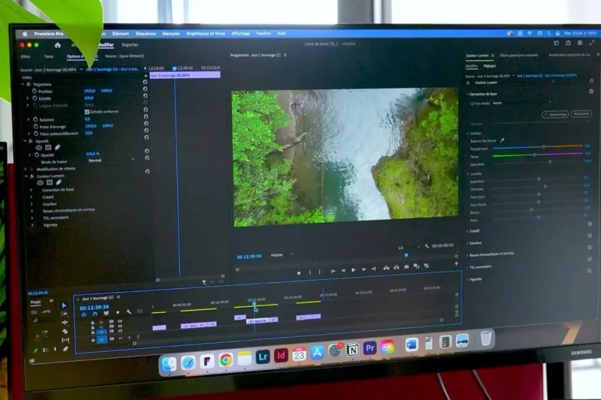Step back one frame in program monitor
The width and height of the screenshot is (601, 400).
pyautogui.click(x=343, y=270)
